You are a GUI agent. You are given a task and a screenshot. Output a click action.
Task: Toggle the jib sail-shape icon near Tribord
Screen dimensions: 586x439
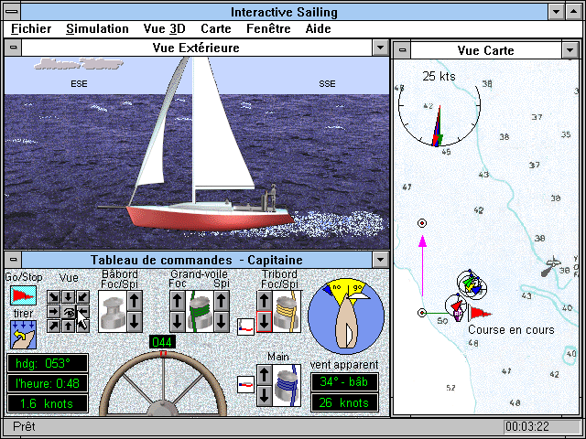[246, 327]
